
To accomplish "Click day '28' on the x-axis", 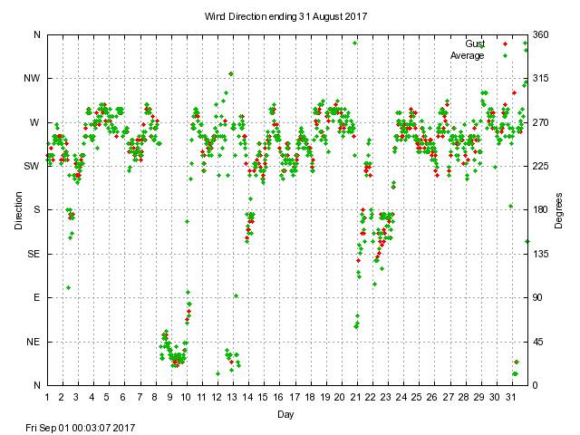I will point(463,397).
